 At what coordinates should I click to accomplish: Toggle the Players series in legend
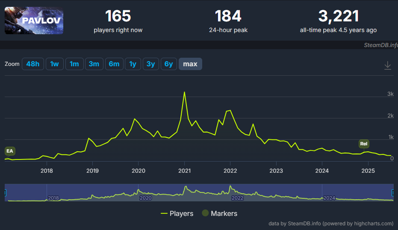coord(177,213)
